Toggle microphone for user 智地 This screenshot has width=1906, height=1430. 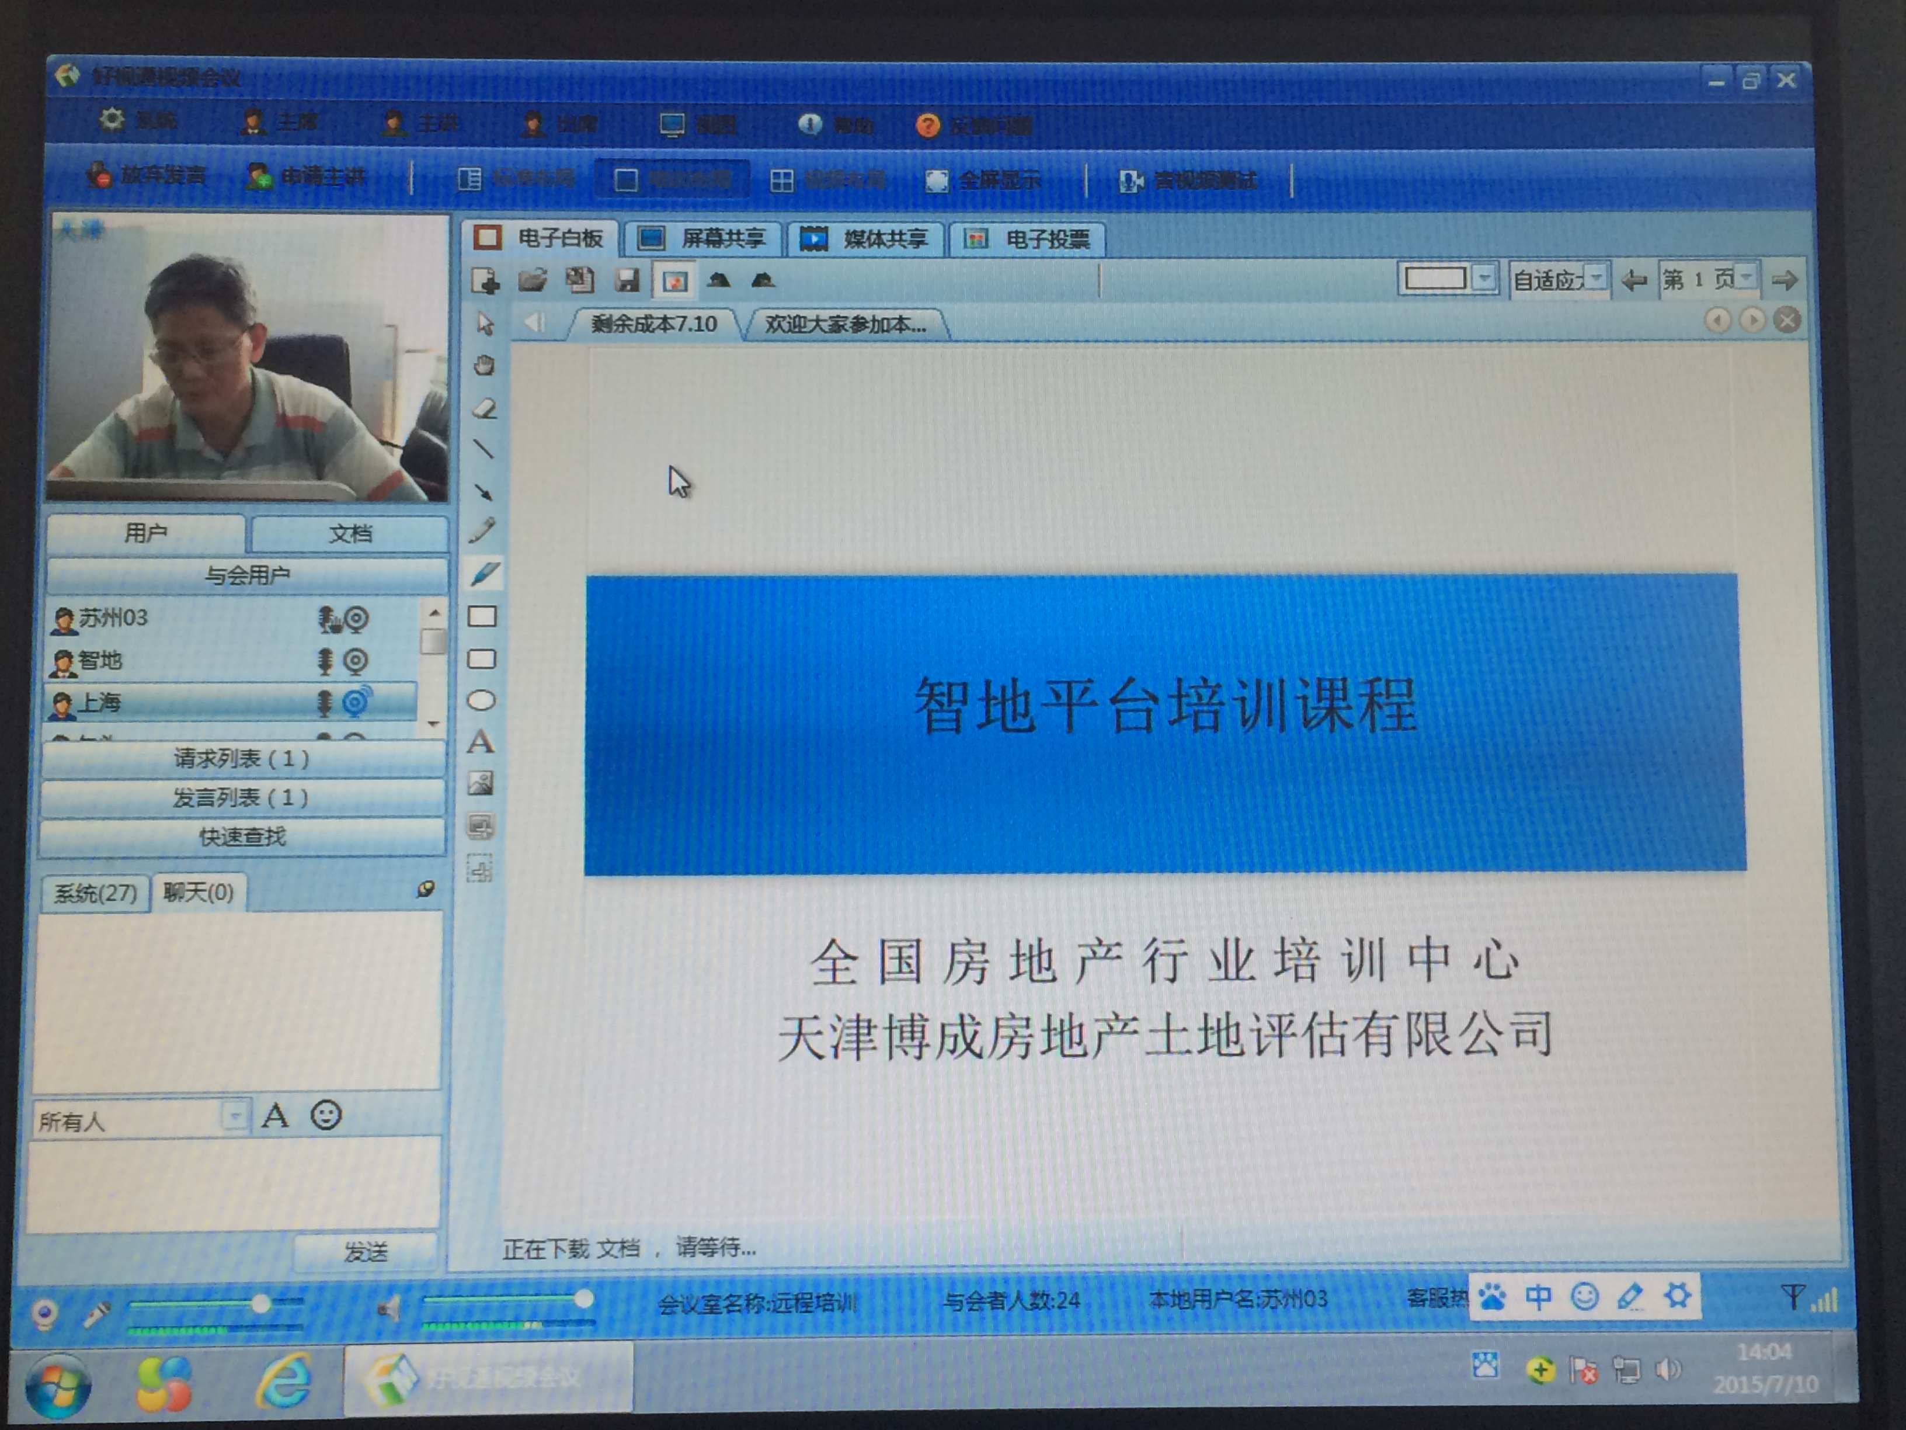coord(326,661)
